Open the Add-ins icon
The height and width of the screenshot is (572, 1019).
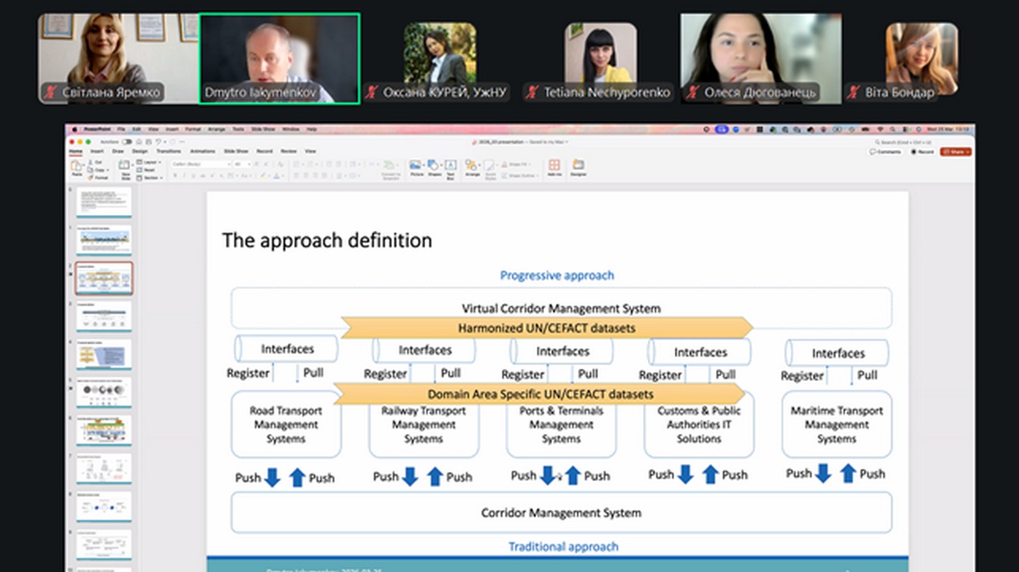554,167
